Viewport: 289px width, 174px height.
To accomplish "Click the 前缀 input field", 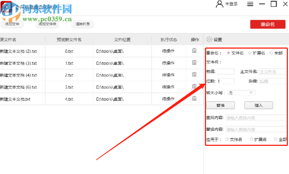I will [225, 71].
